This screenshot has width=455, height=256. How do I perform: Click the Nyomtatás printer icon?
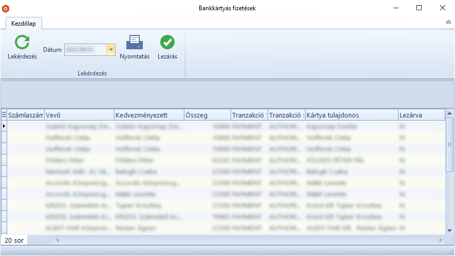pyautogui.click(x=135, y=43)
